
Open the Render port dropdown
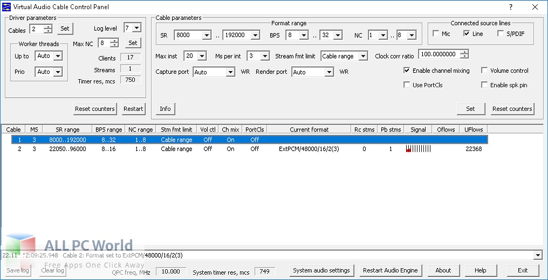[x=329, y=72]
